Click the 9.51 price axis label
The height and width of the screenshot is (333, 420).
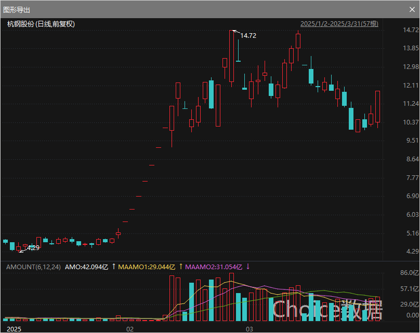point(413,141)
